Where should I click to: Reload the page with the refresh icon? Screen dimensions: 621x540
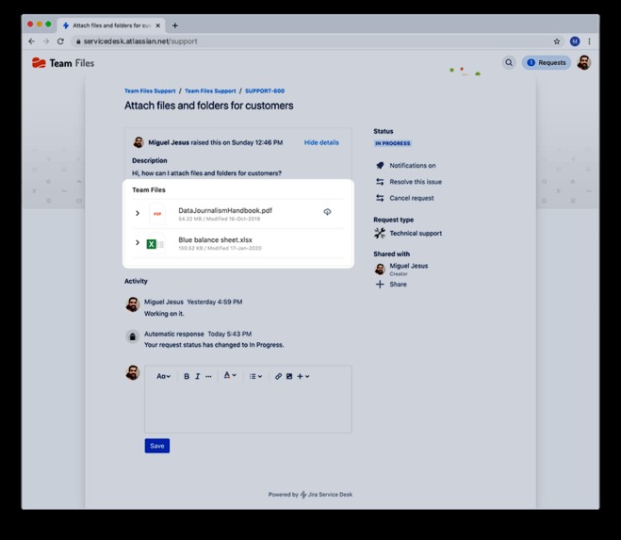(x=60, y=41)
